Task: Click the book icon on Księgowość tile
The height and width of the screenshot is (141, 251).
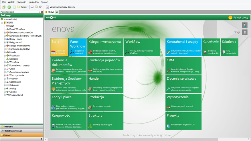Action: pos(53,126)
